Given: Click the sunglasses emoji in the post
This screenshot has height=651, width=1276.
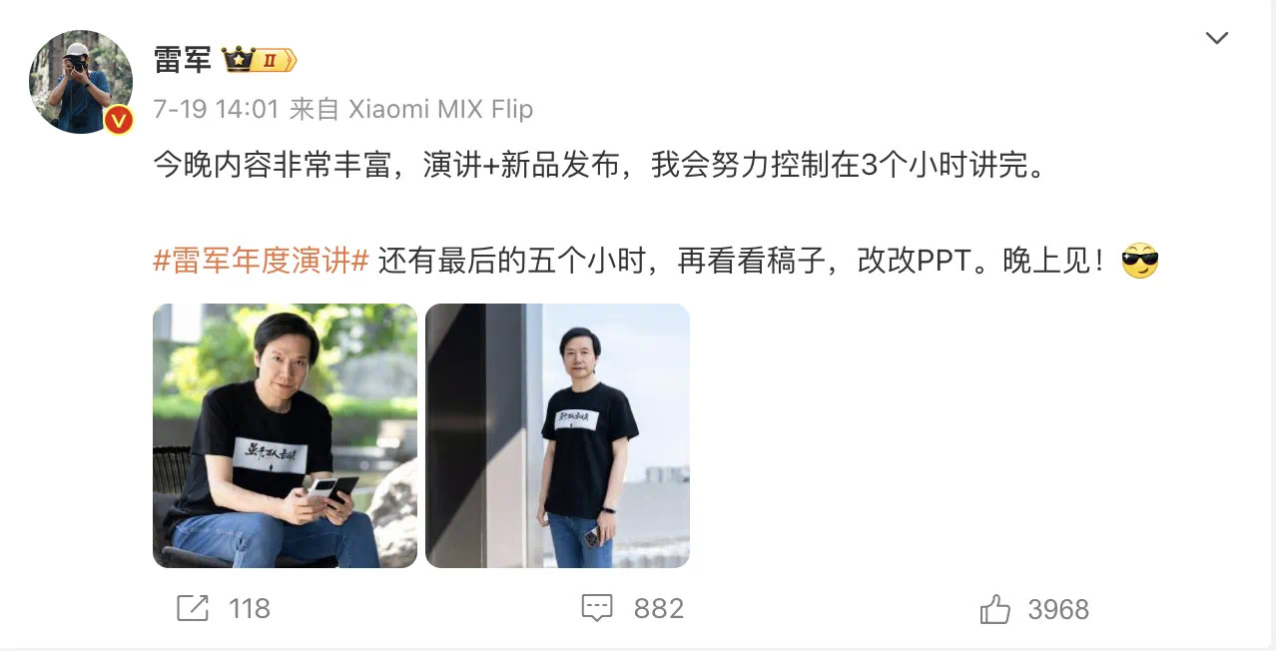Looking at the screenshot, I should click(x=1139, y=262).
